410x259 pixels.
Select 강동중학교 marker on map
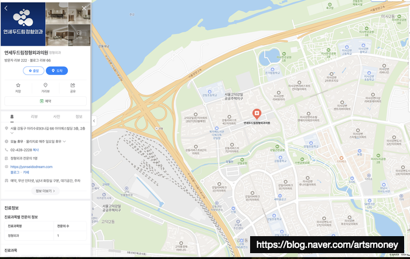pos(281,158)
